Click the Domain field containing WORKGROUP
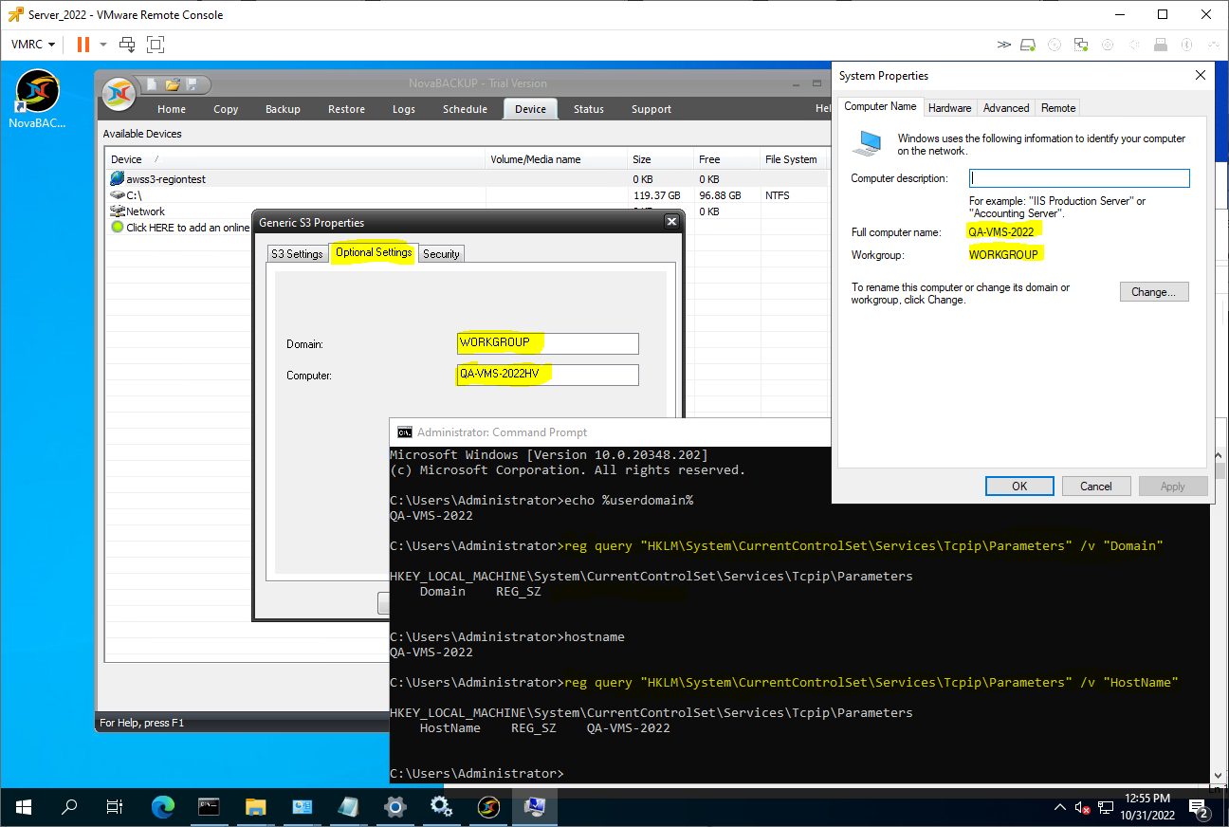This screenshot has height=827, width=1229. coord(547,342)
